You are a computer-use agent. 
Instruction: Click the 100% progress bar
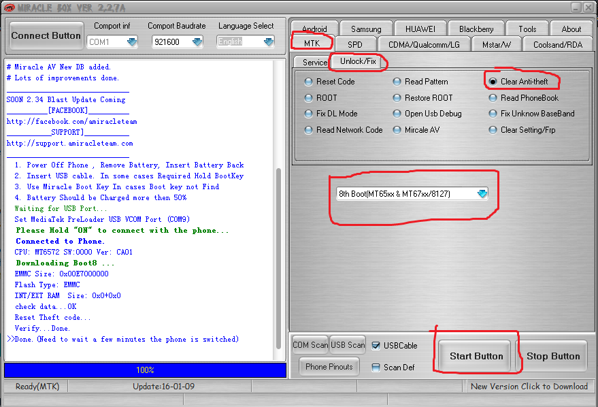click(145, 370)
